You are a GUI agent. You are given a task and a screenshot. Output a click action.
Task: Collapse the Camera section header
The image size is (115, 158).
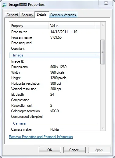click(55, 123)
